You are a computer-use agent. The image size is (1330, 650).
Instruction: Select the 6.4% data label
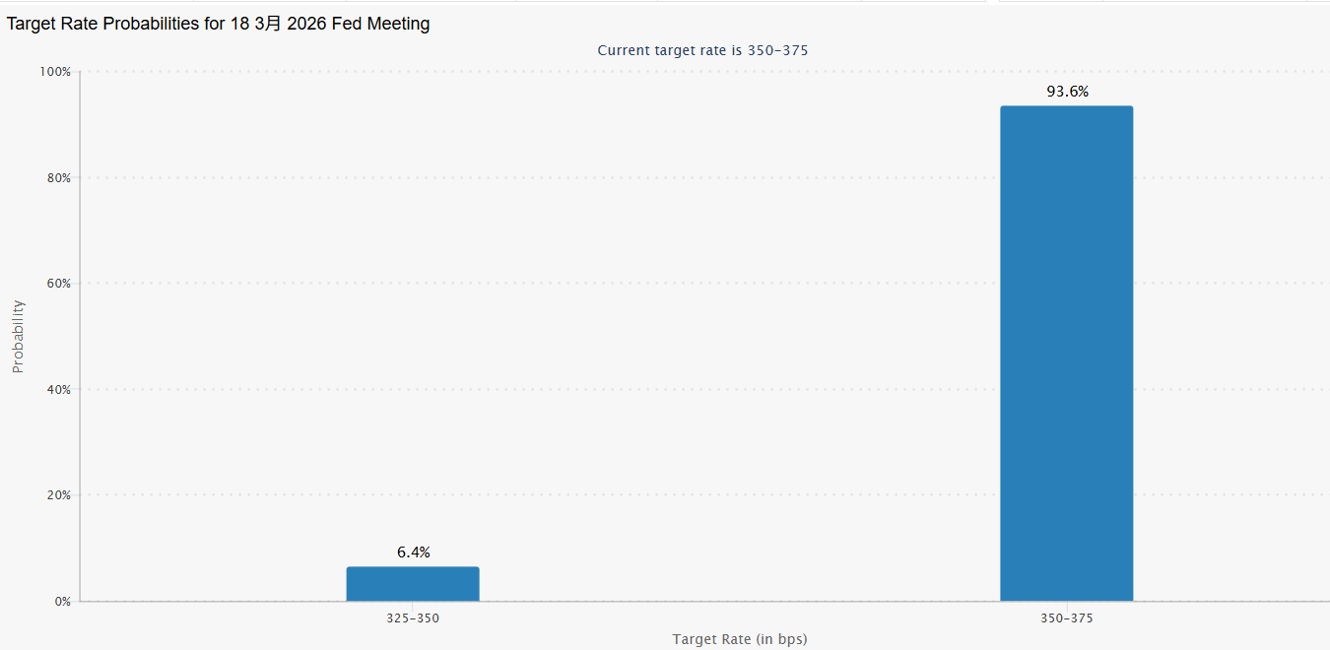(414, 552)
